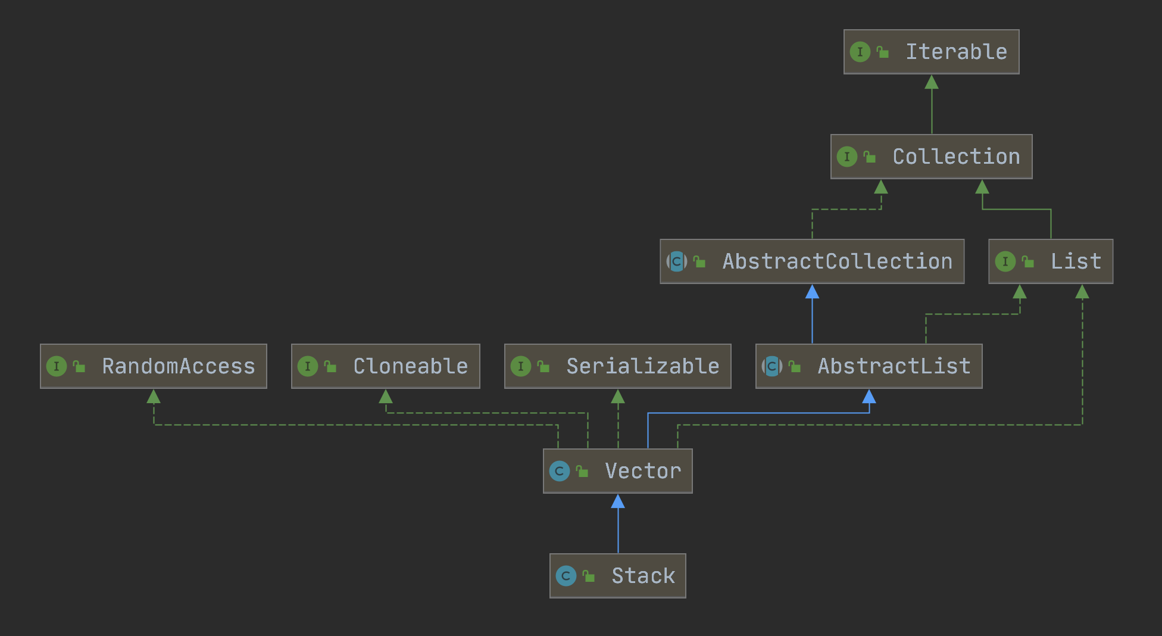Screen dimensions: 1162x636
Task: Click the interface icon beside Serializable
Action: [521, 366]
